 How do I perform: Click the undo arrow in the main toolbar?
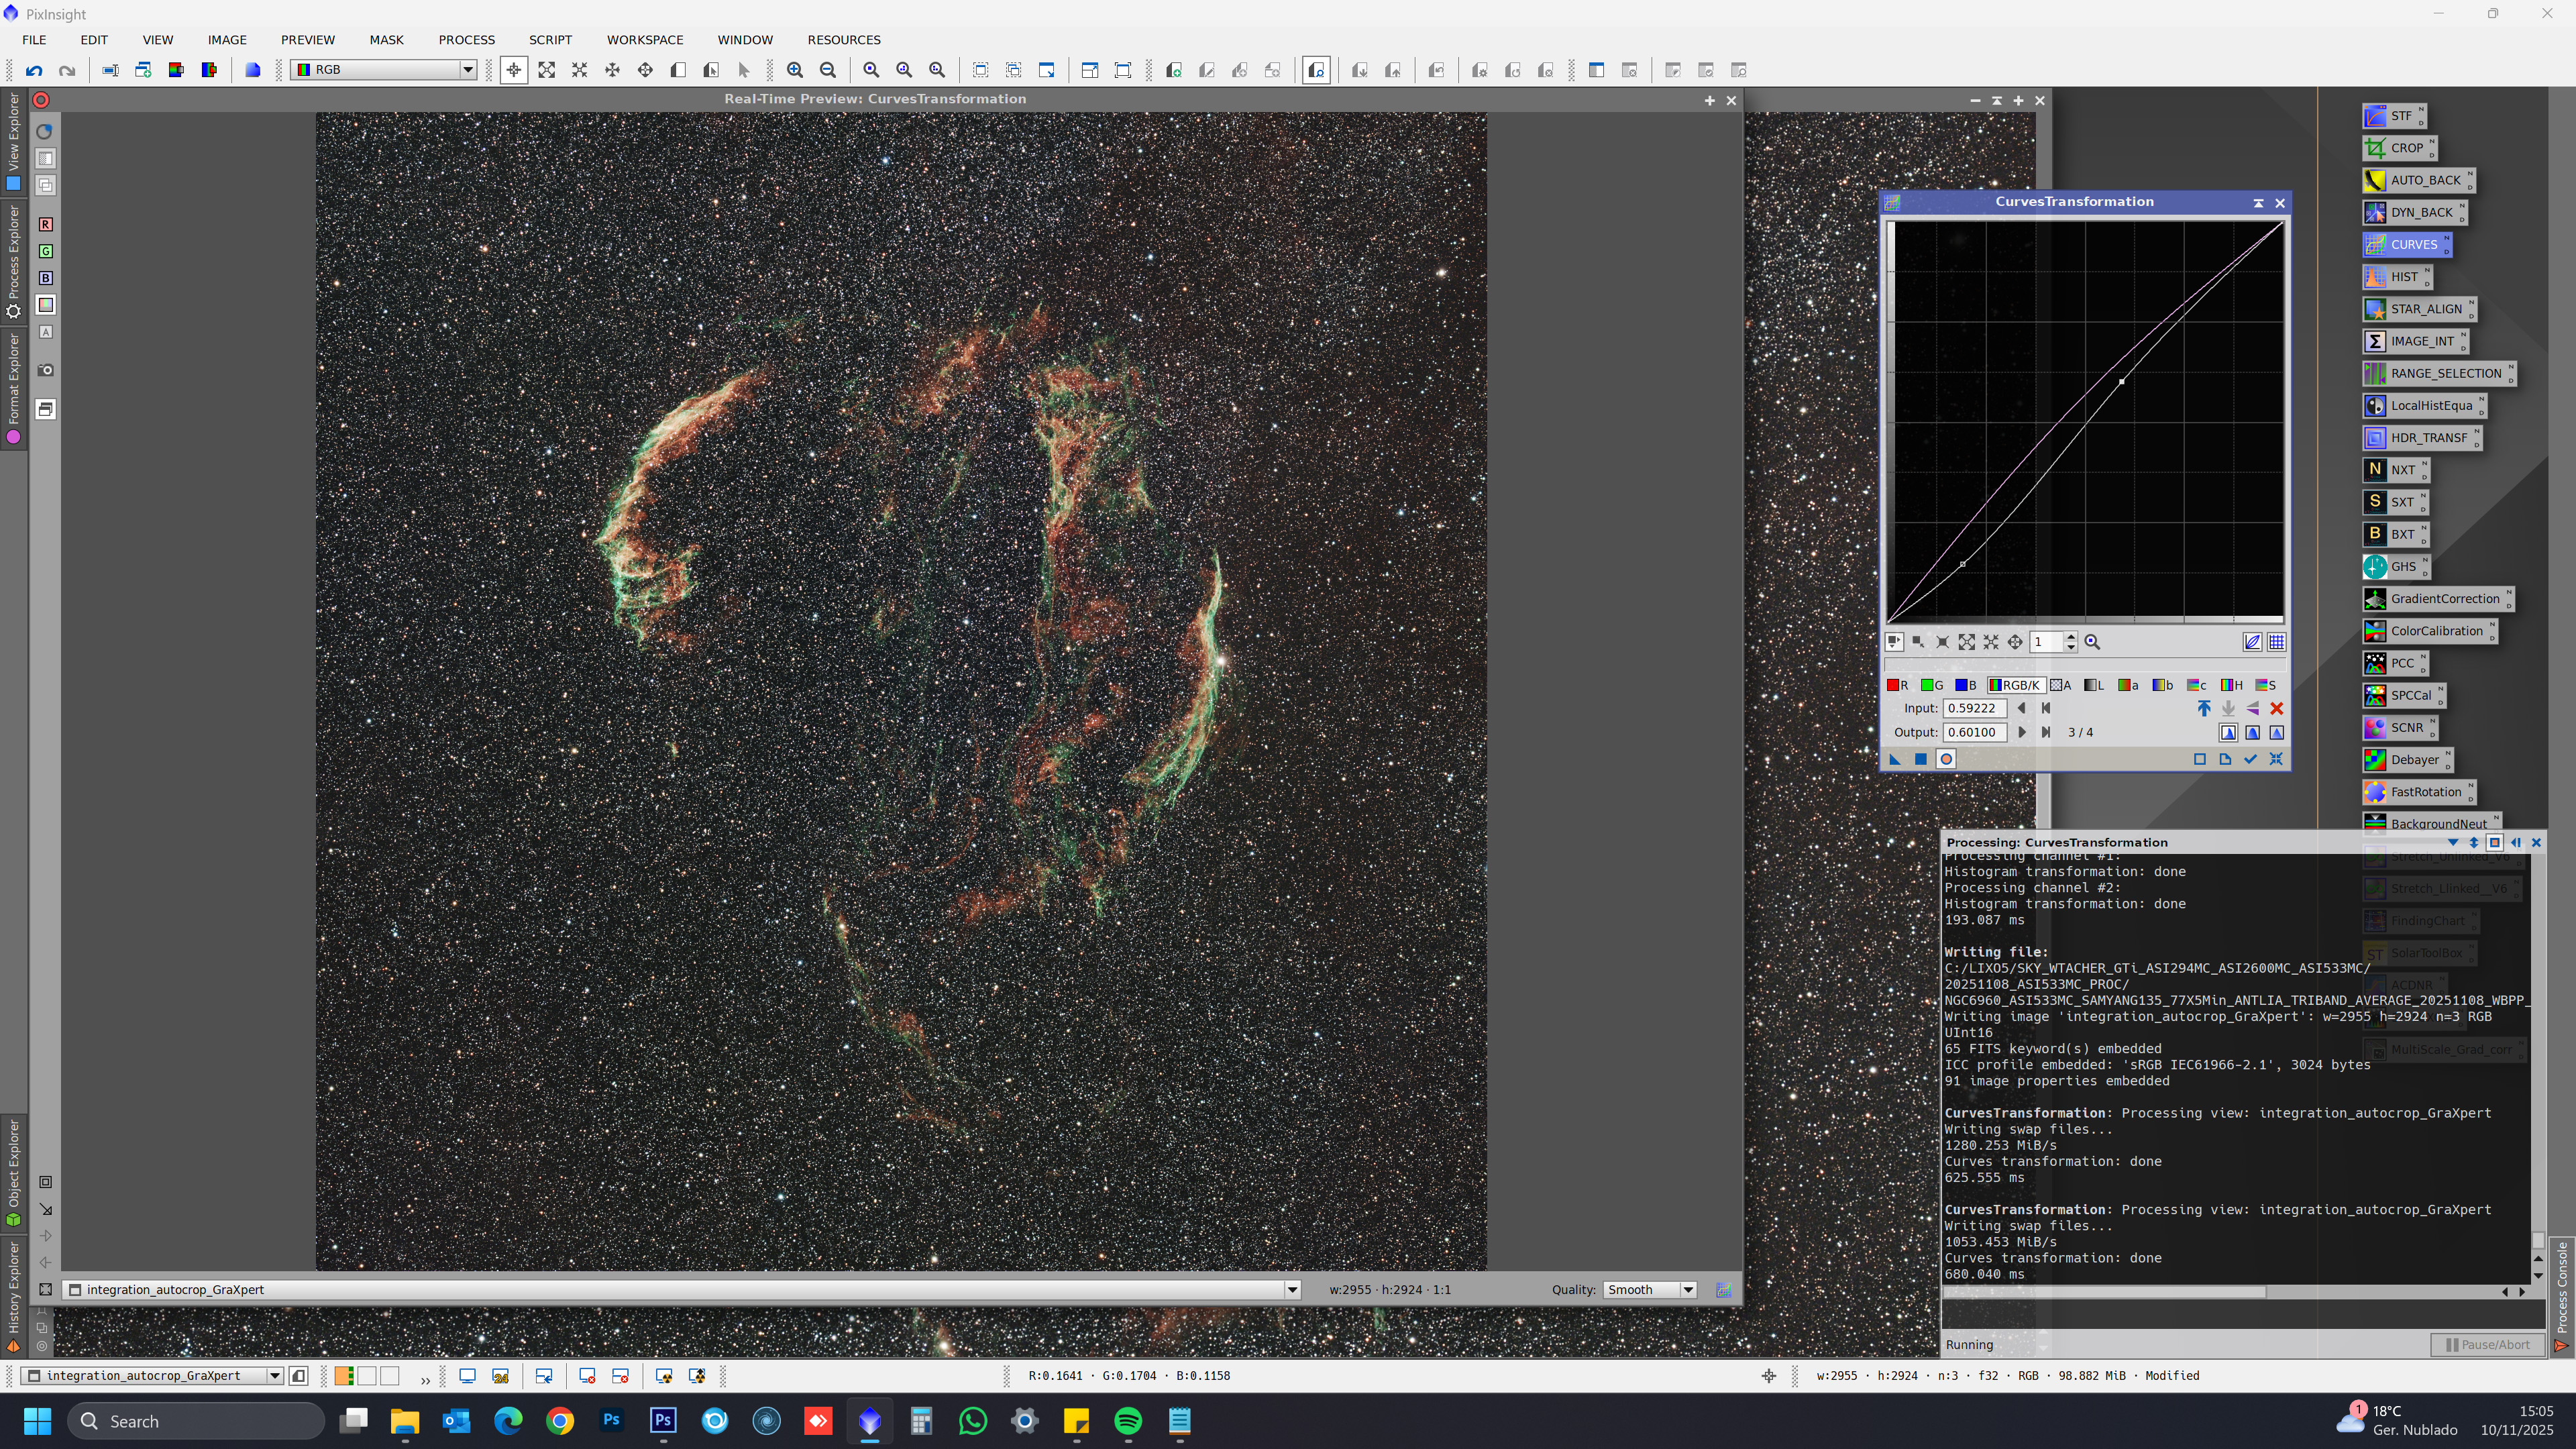[34, 70]
